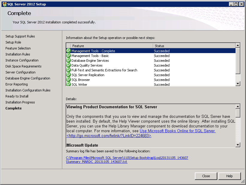Image resolution: width=246 pixels, height=185 pixels.
Task: Click the status icon for SQL Server Replication
Action: [69, 75]
